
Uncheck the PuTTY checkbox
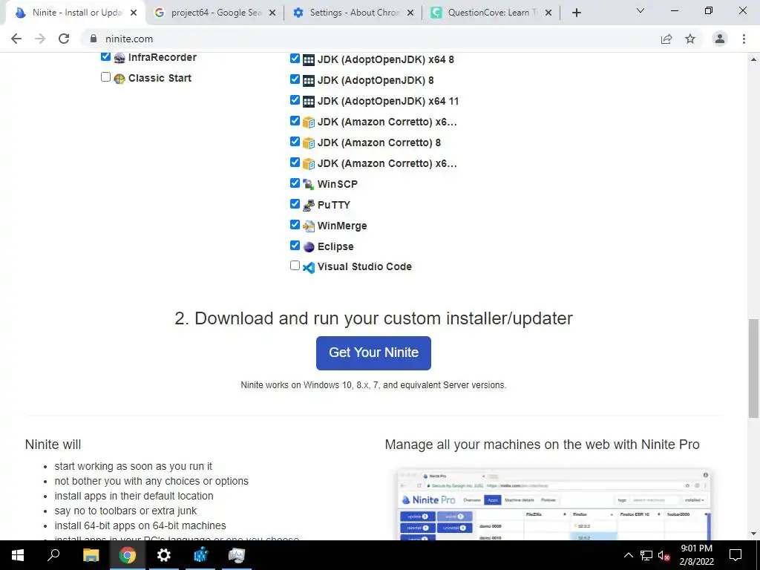(x=295, y=203)
